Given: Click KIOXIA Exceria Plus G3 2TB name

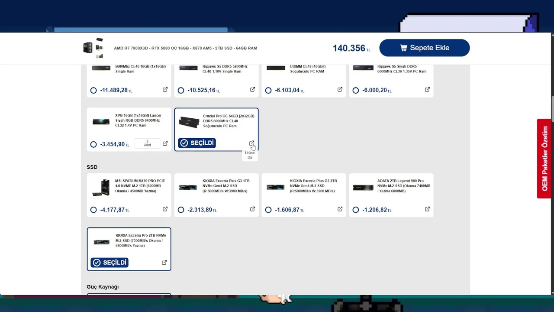Looking at the screenshot, I should [313, 186].
